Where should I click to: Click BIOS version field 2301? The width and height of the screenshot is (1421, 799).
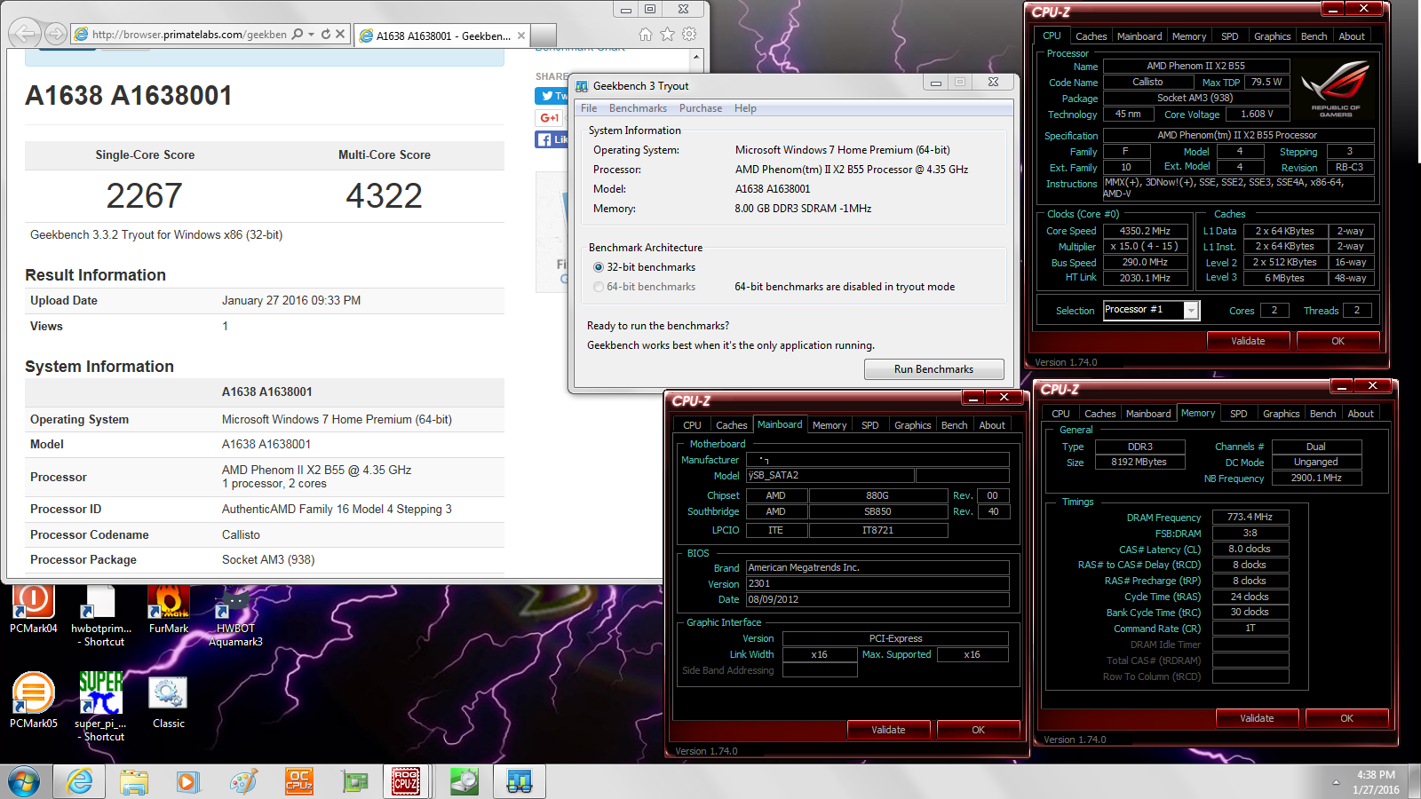coord(877,583)
